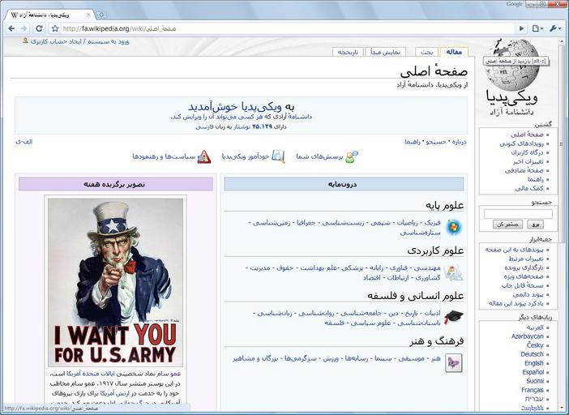Reload the page with the refresh icon
Image resolution: width=569 pixels, height=415 pixels.
[41, 28]
